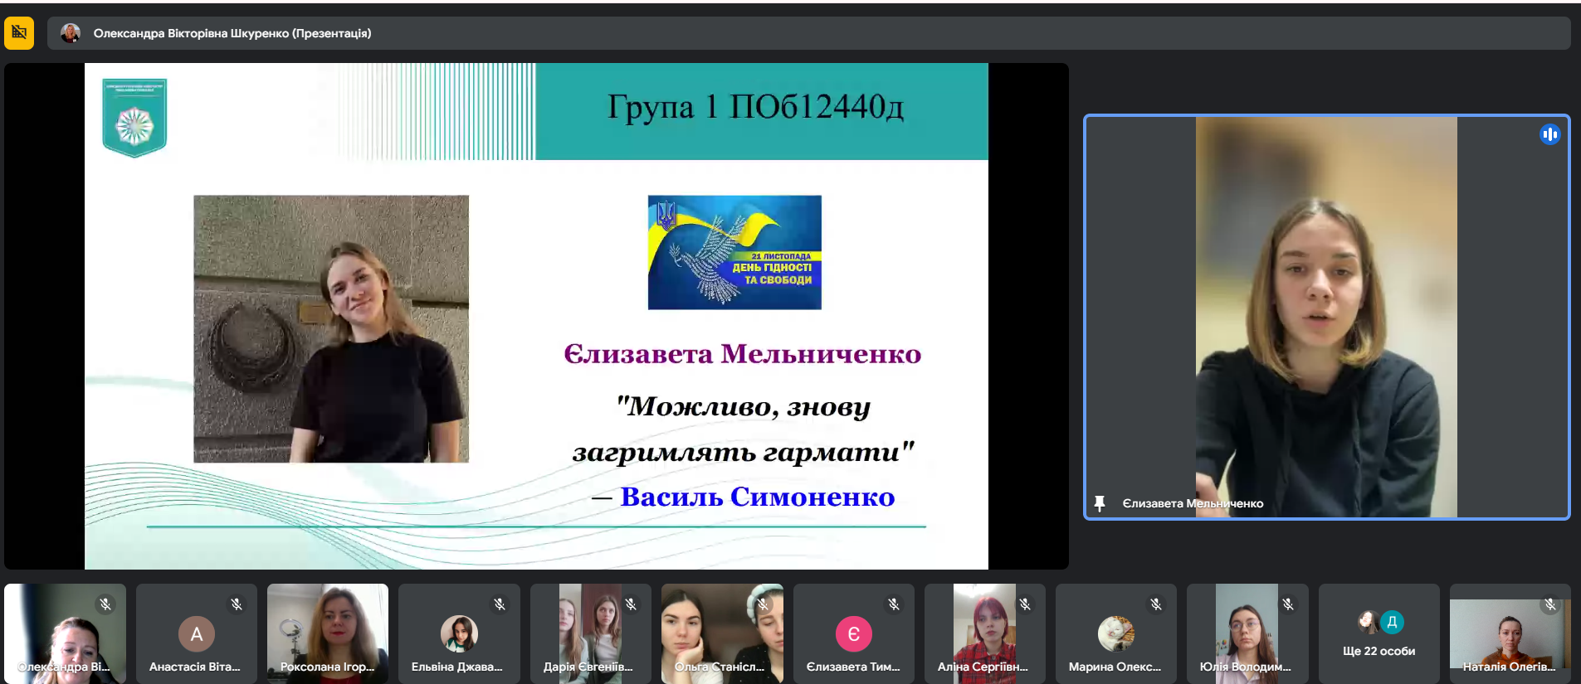
Task: Click the yellow presentation icon at top-left
Action: 19,33
